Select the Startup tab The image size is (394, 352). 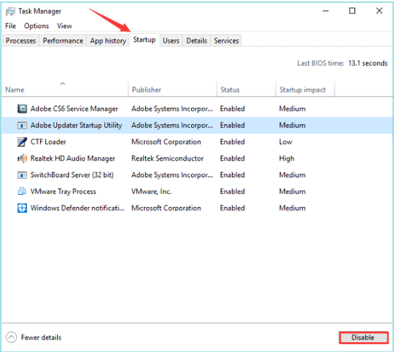click(x=144, y=40)
